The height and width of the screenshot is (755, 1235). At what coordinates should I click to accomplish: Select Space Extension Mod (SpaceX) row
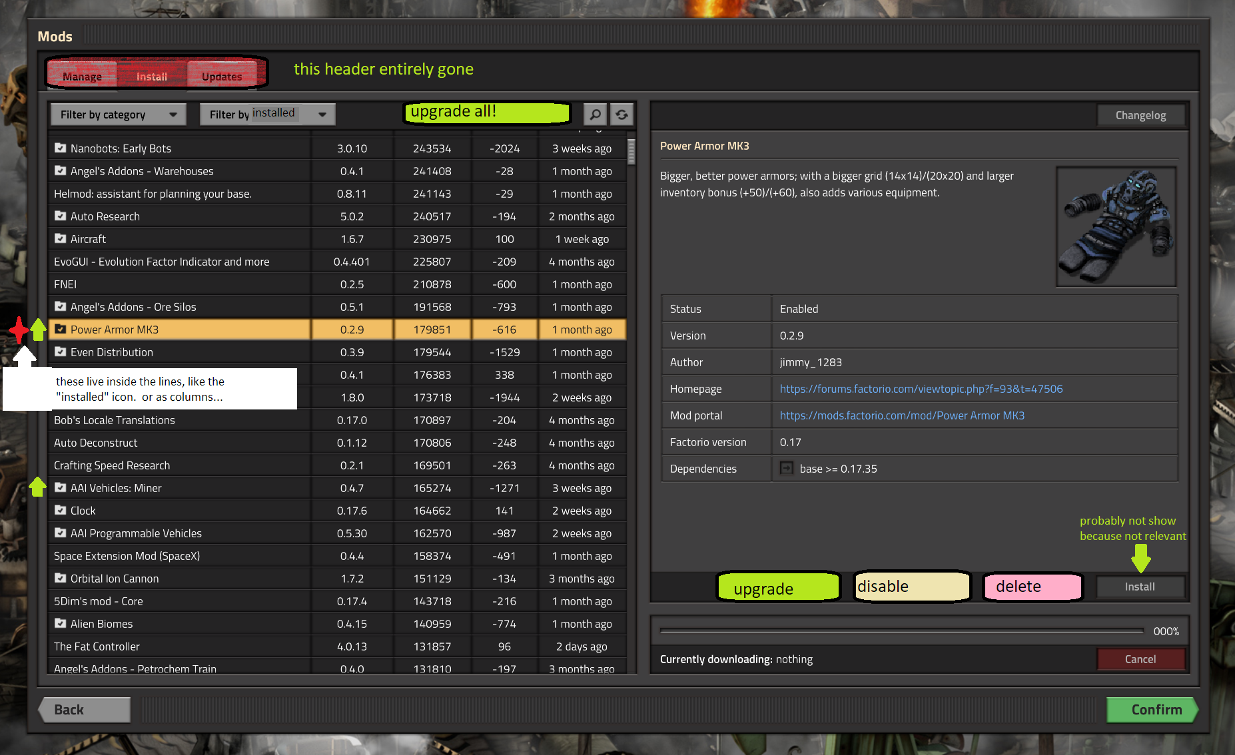coord(338,556)
